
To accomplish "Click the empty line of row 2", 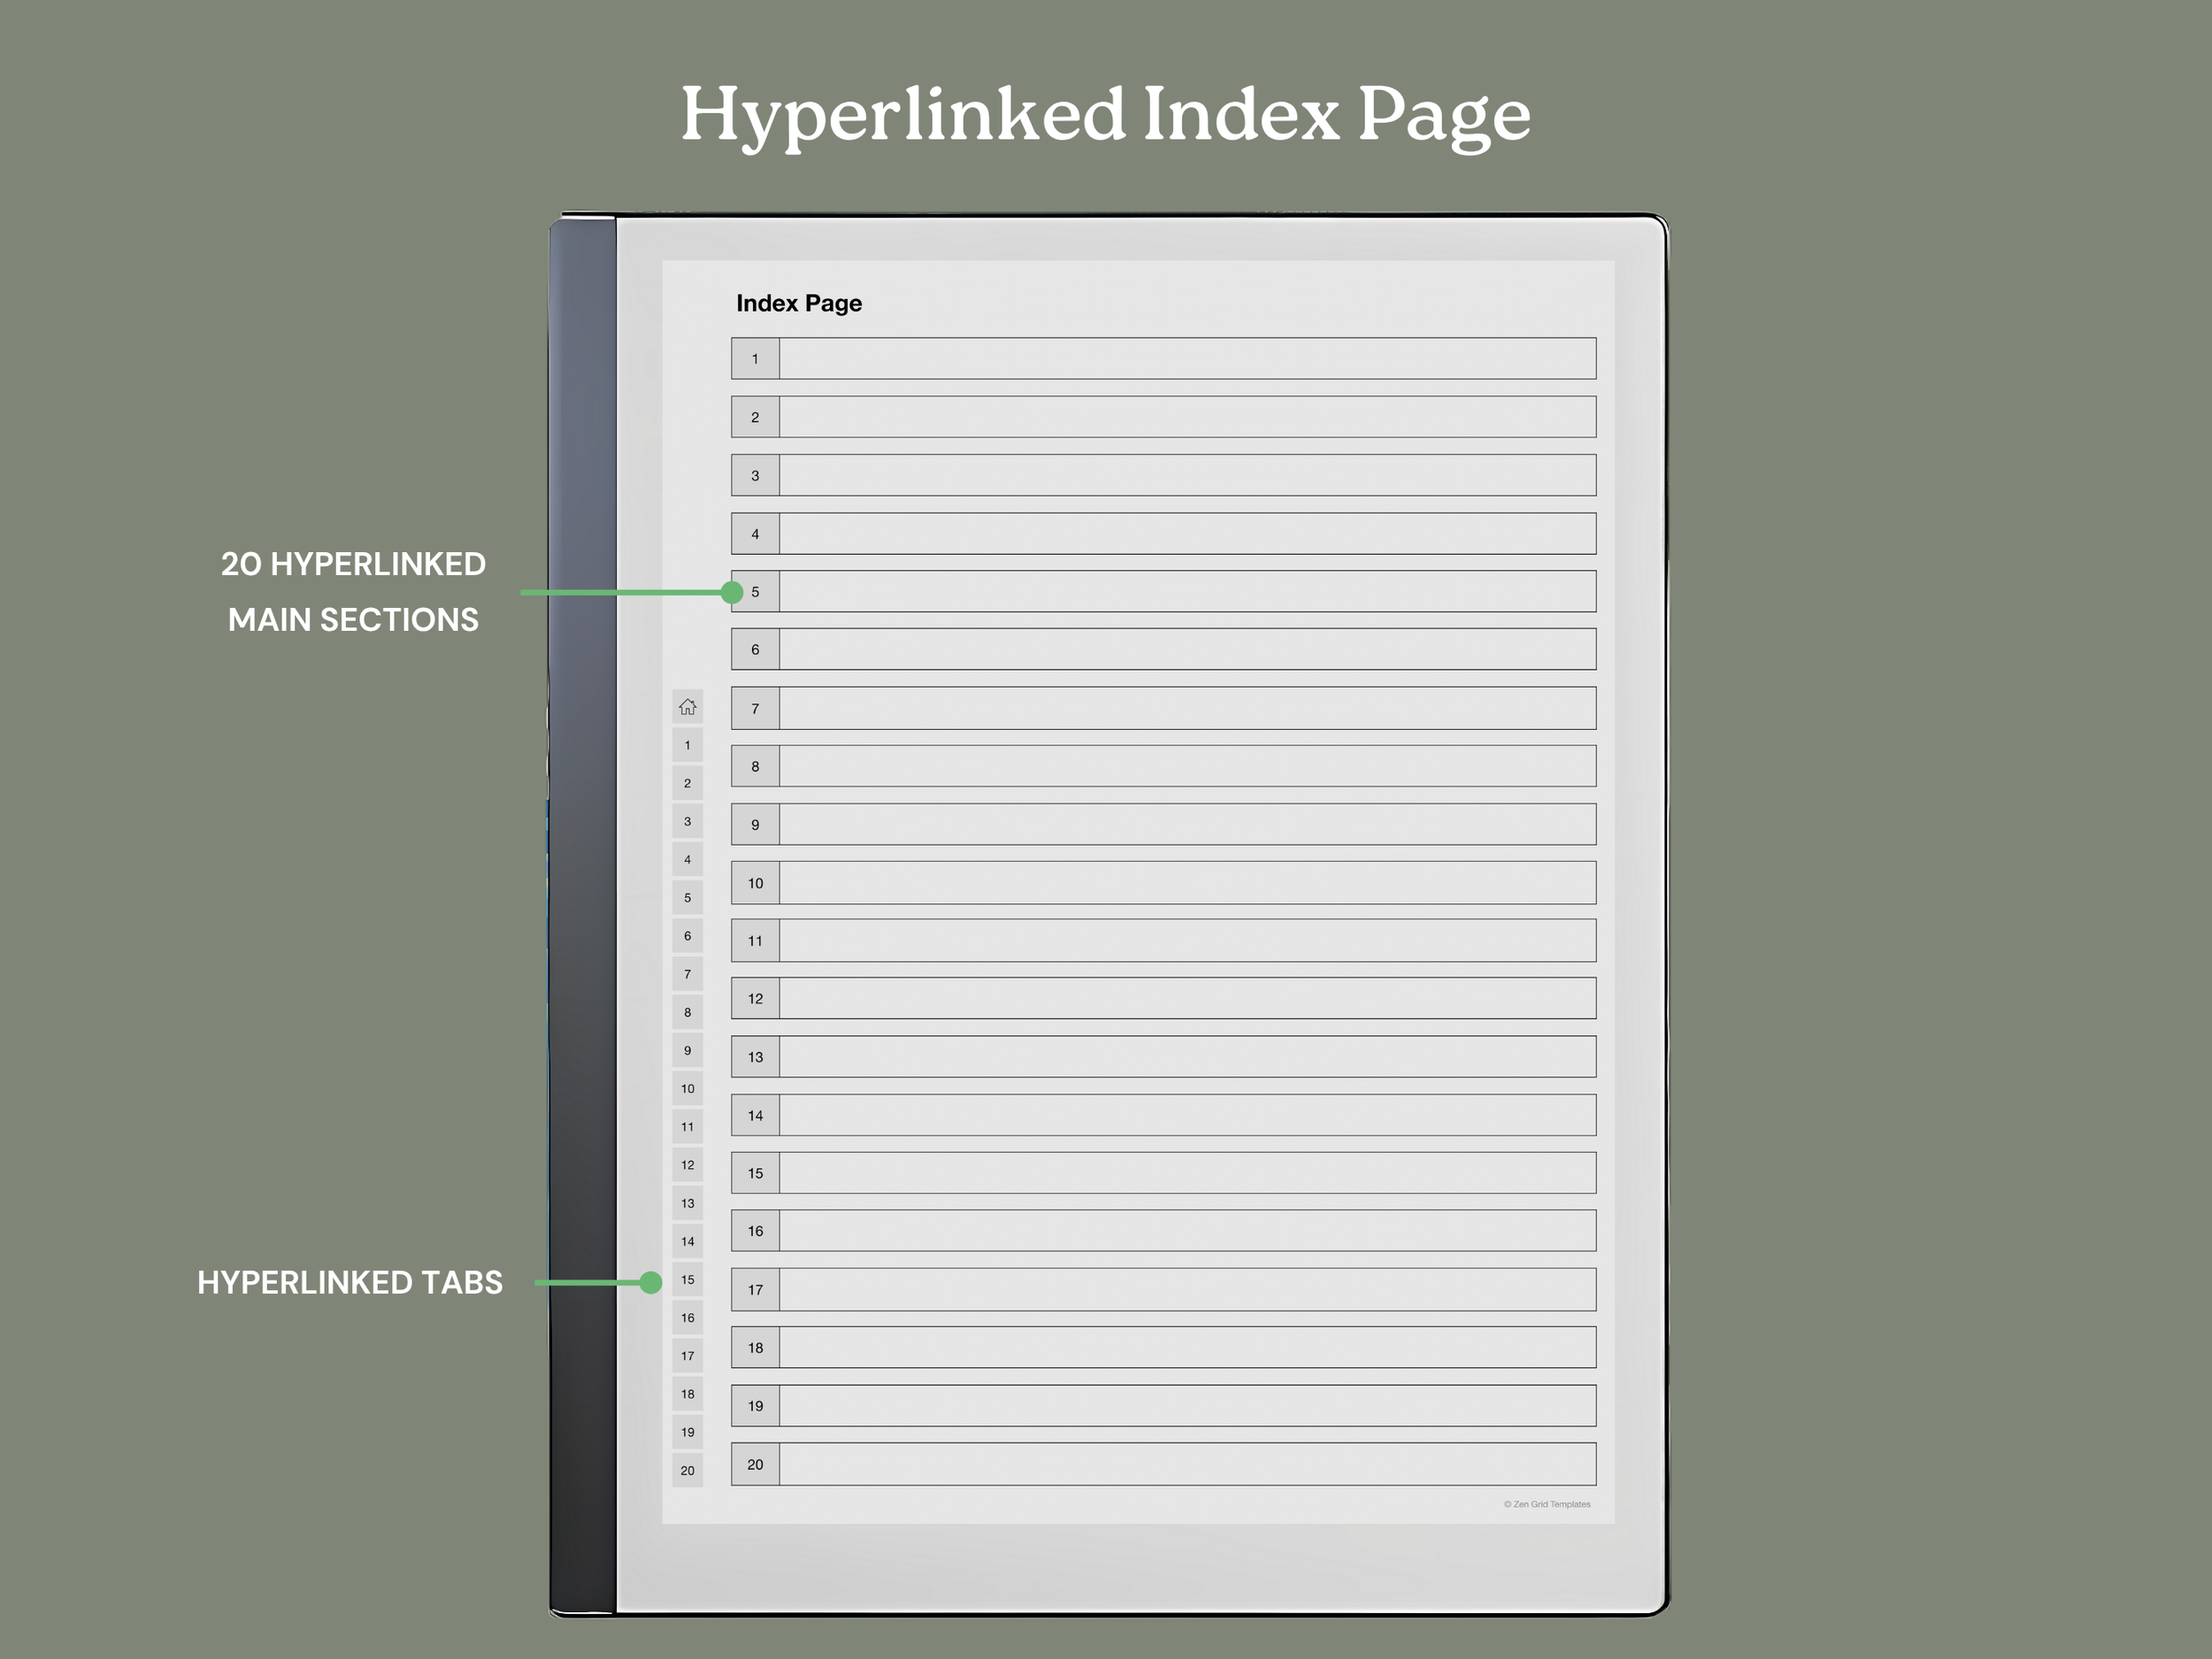I will click(x=1187, y=417).
